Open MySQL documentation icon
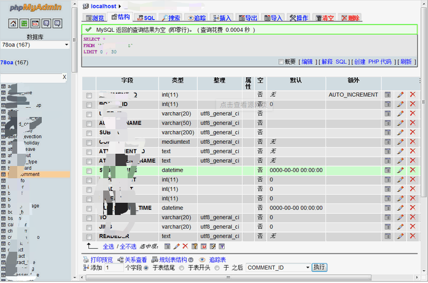Image resolution: width=428 pixels, height=283 pixels. click(57, 23)
